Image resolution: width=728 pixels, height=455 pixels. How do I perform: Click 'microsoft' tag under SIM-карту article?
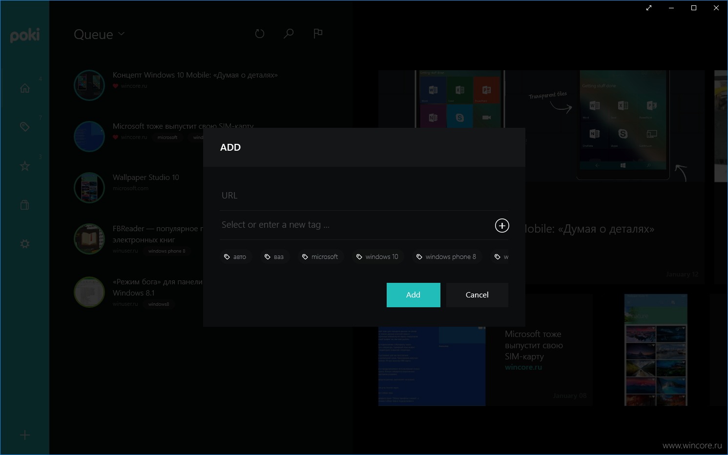tap(167, 138)
